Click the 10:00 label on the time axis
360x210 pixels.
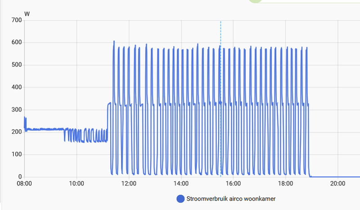(x=76, y=184)
